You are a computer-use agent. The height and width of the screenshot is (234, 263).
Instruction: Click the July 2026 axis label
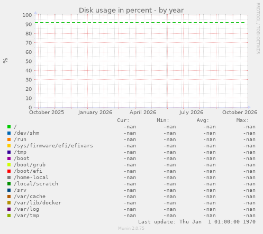point(191,113)
